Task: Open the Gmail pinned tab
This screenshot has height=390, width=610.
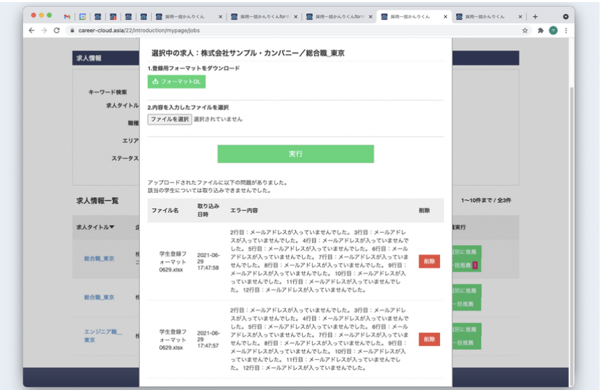Action: [68, 17]
